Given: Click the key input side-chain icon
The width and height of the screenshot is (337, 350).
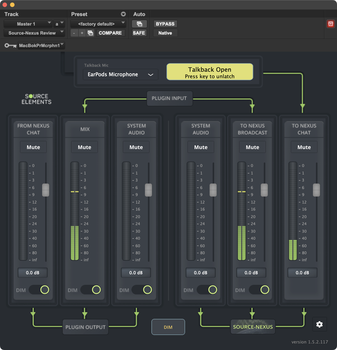Looking at the screenshot, I should click(x=10, y=45).
